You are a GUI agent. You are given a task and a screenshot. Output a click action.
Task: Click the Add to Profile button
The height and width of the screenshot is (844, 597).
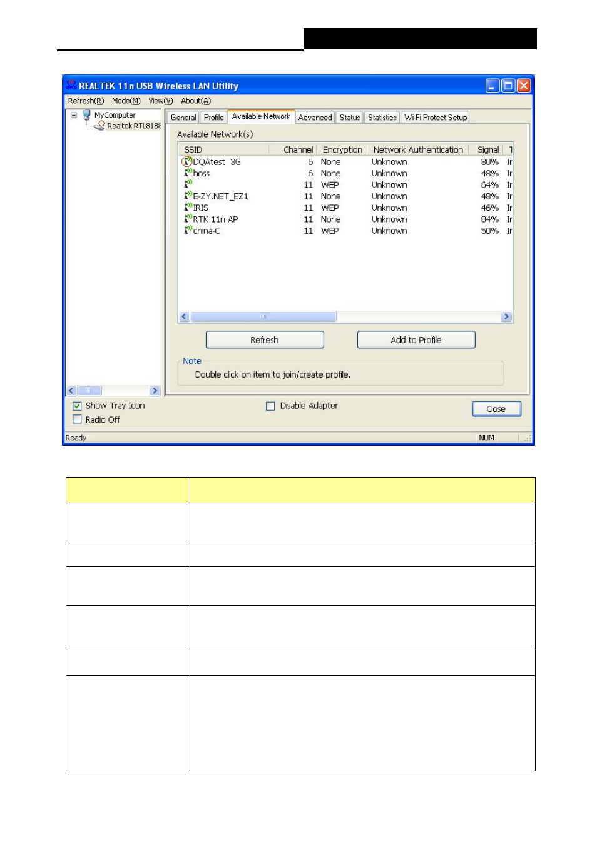[x=416, y=340]
